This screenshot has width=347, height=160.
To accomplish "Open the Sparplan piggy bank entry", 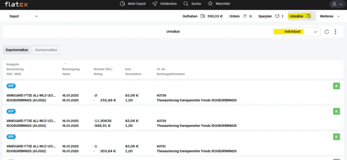I will tap(271, 16).
